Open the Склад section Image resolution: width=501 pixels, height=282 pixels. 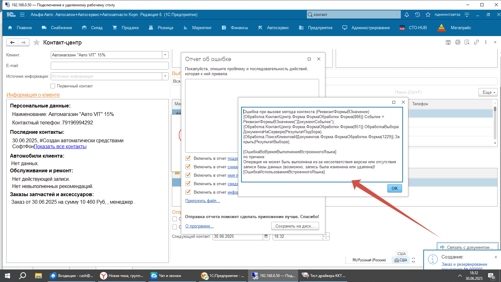[x=92, y=28]
